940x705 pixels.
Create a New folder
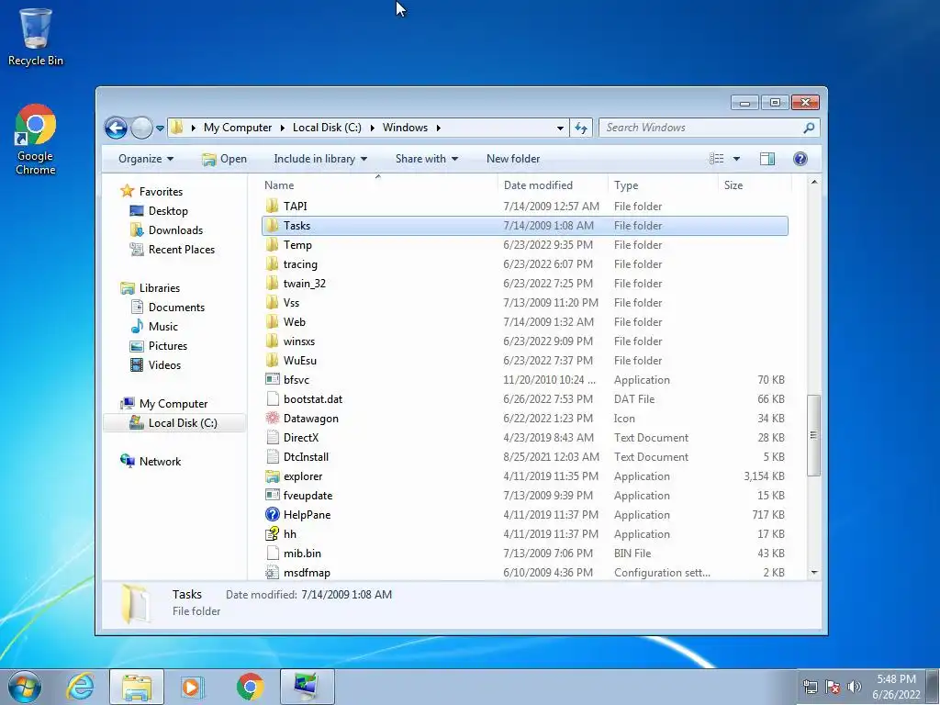point(513,159)
